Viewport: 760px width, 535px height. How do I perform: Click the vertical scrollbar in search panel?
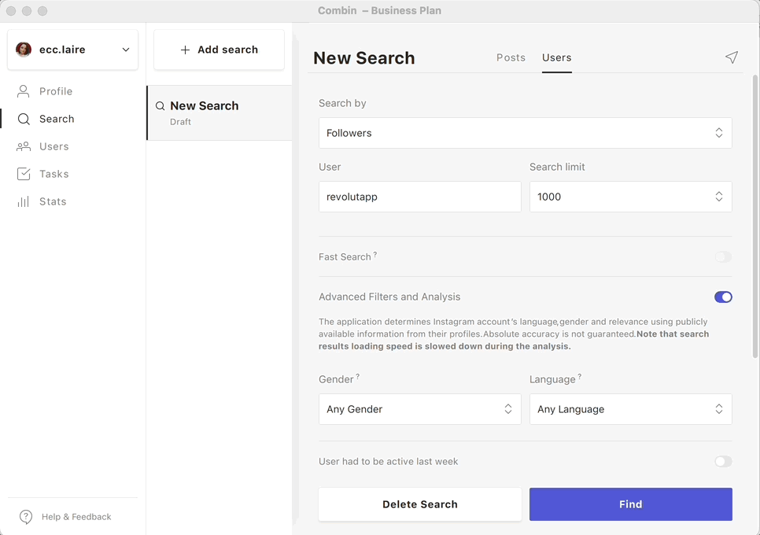point(755,212)
